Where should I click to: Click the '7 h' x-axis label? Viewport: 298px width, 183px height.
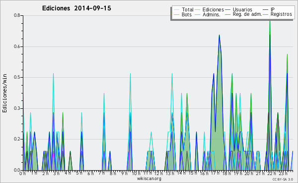pos(101,173)
